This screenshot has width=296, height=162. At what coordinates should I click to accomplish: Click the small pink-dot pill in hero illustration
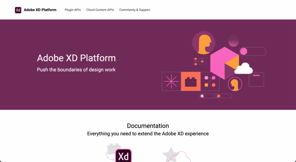coord(208,96)
